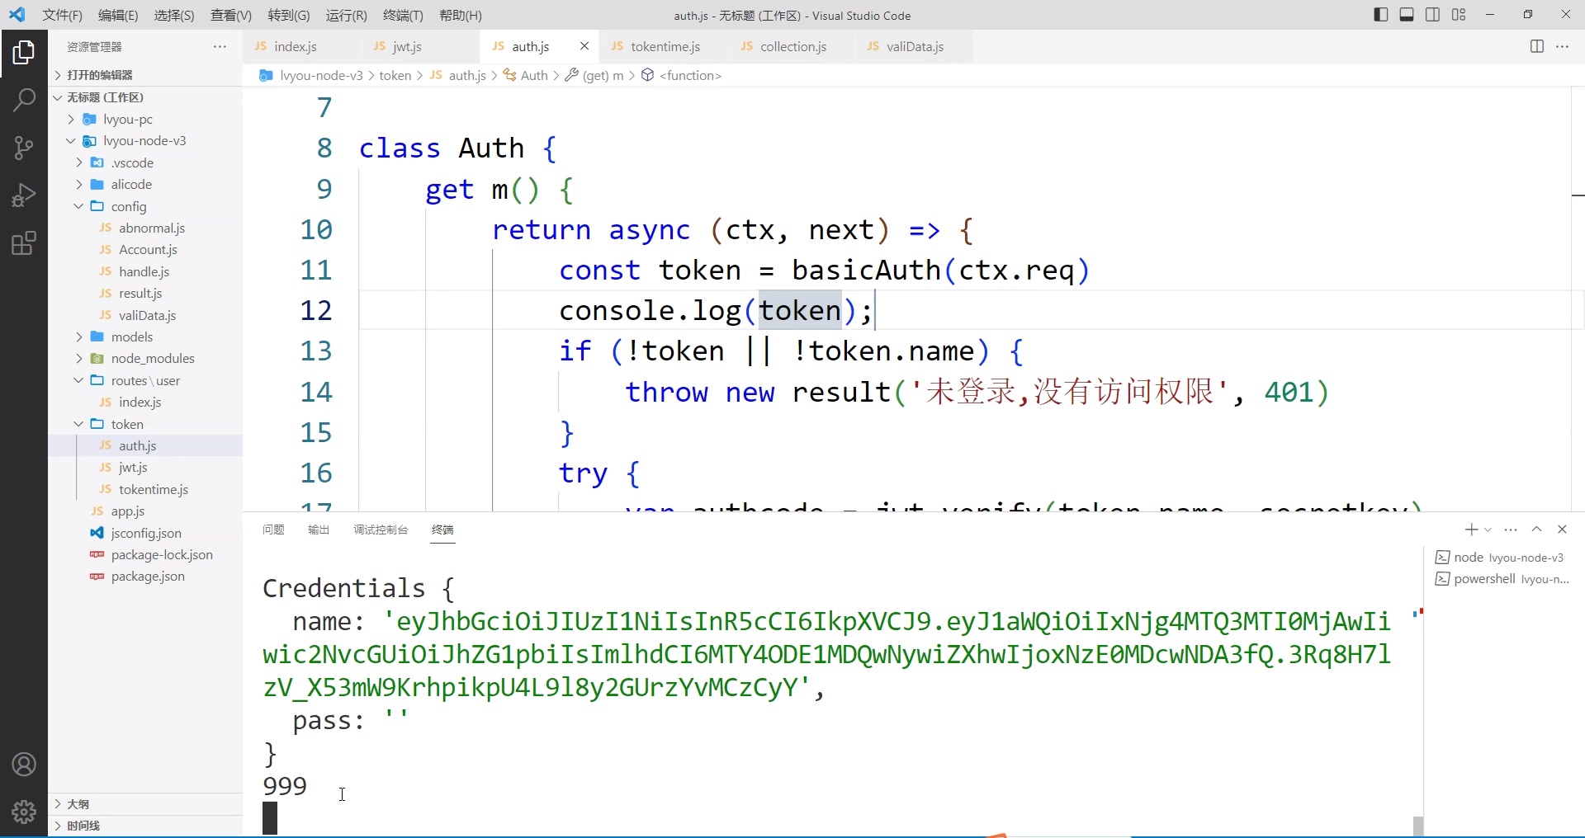This screenshot has height=838, width=1585.
Task: Open the Explorer view in the activity bar
Action: tap(24, 51)
